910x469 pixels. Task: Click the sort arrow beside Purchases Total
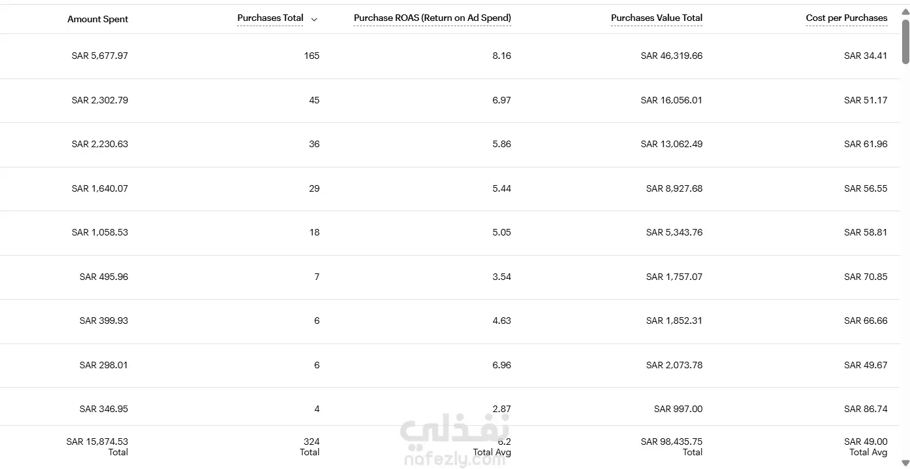pyautogui.click(x=314, y=20)
